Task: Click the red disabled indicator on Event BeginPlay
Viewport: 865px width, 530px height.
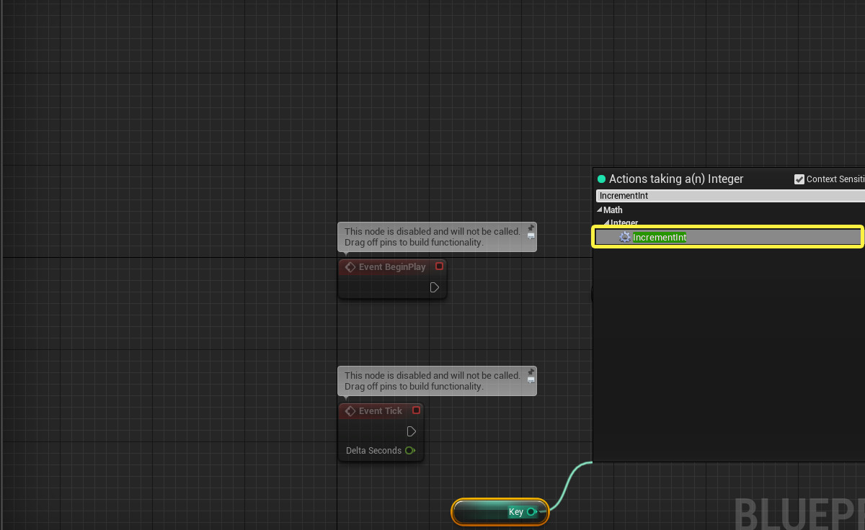Action: pos(439,266)
